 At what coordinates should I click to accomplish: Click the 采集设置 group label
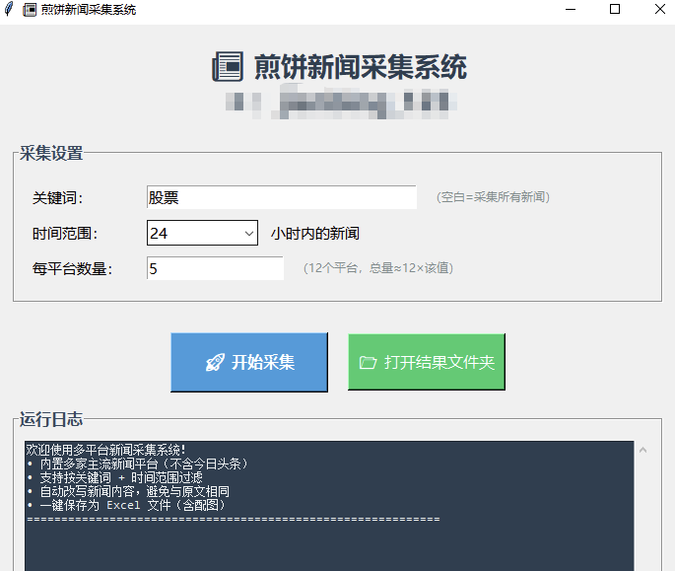(51, 153)
